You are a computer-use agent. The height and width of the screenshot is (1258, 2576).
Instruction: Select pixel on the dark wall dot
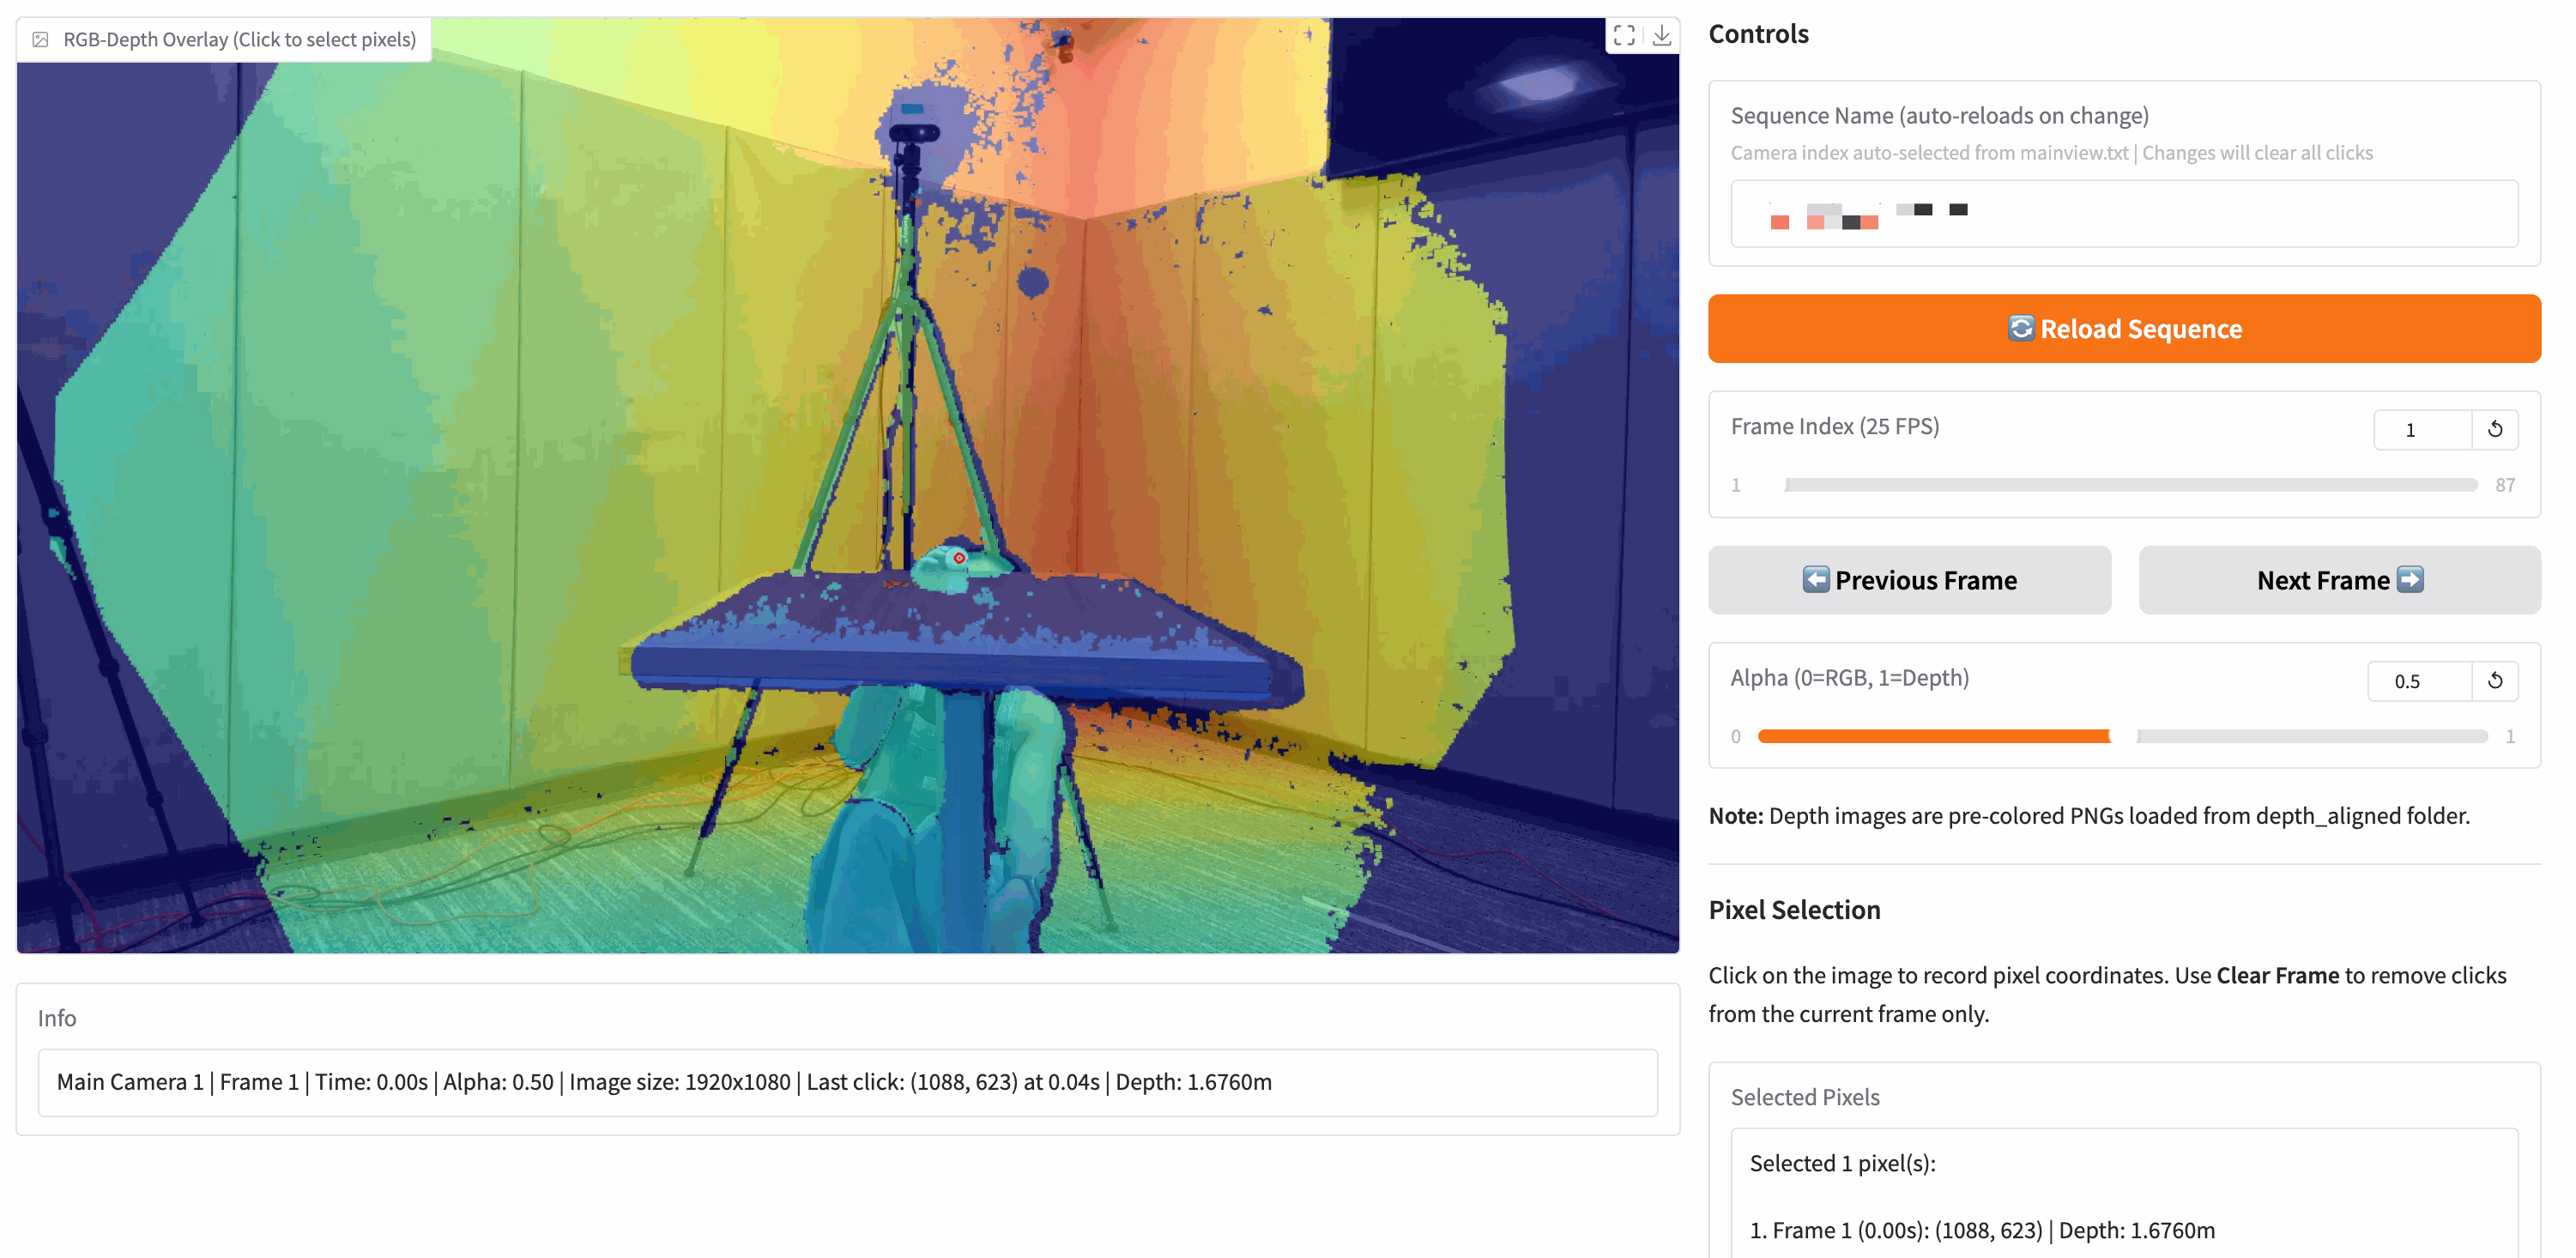coord(1032,282)
